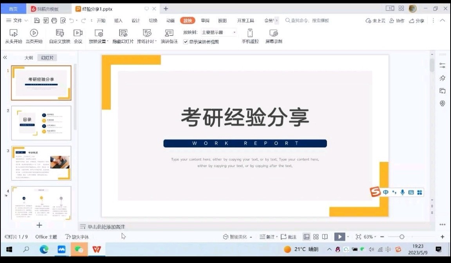451x263 pixels.
Task: Expand the 63% zoom level dropdown
Action: (370, 237)
